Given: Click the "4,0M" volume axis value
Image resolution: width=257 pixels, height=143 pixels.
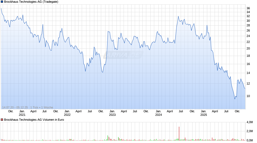Looking at the screenshot, I should [250, 122].
